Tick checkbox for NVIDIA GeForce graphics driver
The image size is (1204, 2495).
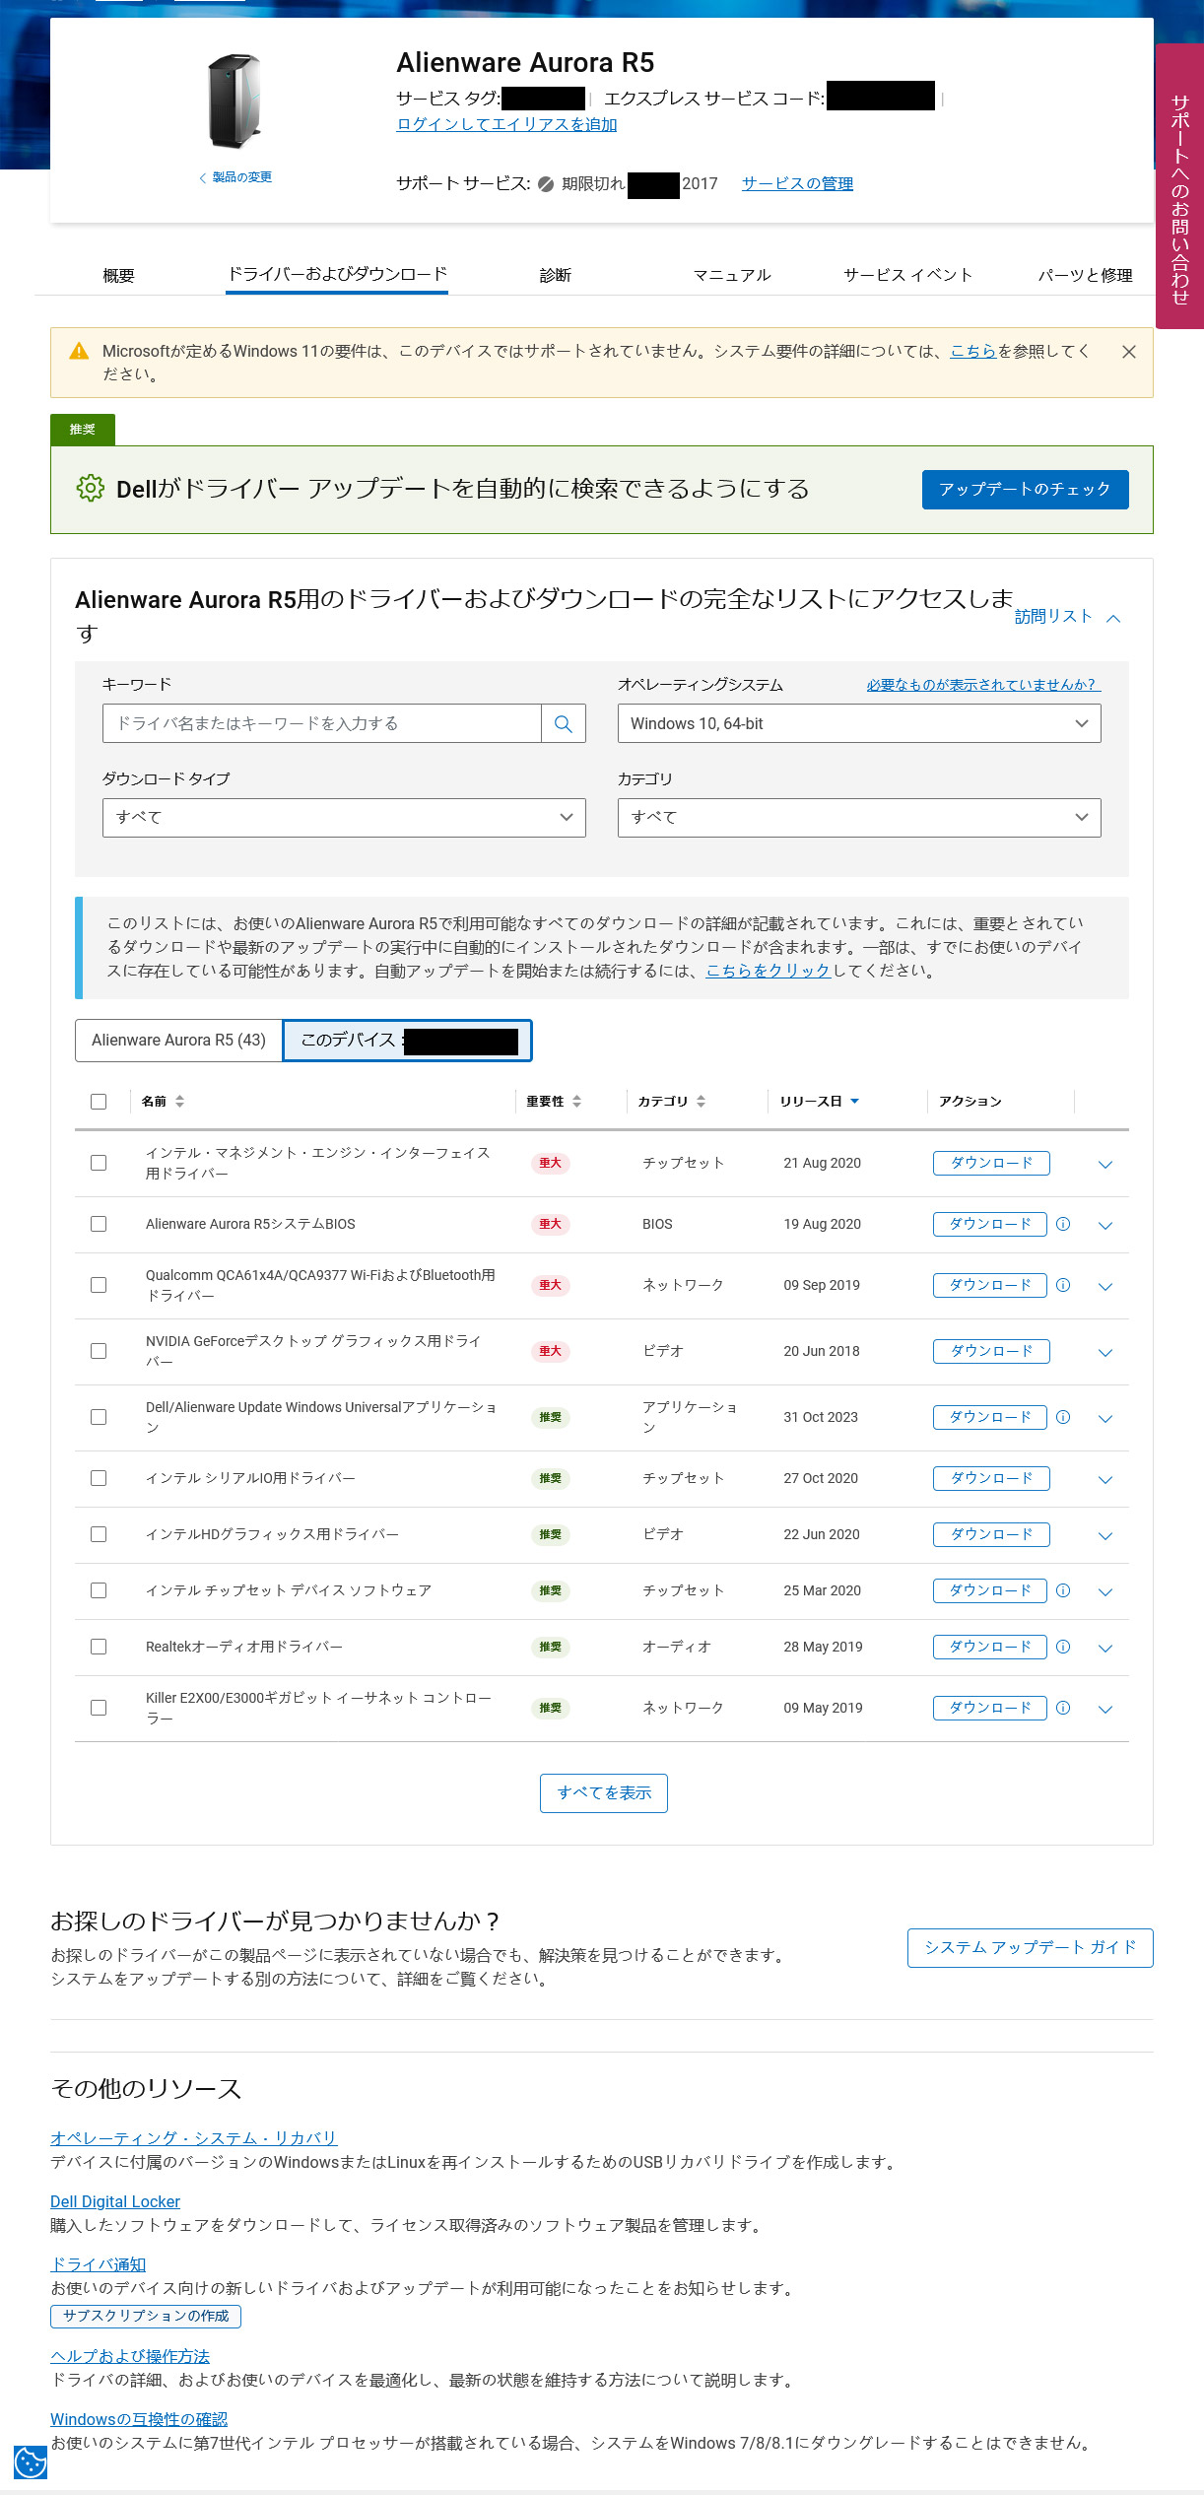pos(99,1351)
